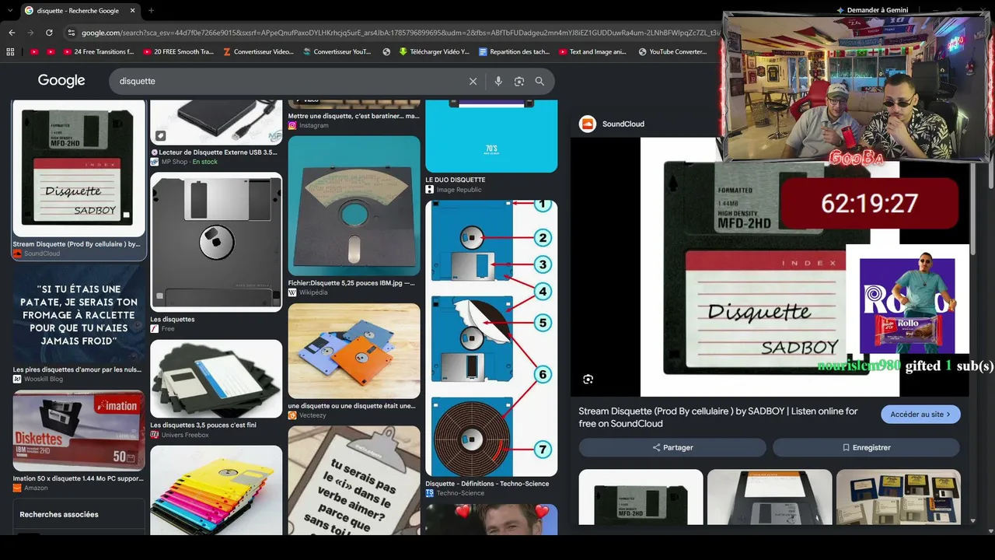995x560 pixels.
Task: Open a new browser tab
Action: pyautogui.click(x=151, y=10)
